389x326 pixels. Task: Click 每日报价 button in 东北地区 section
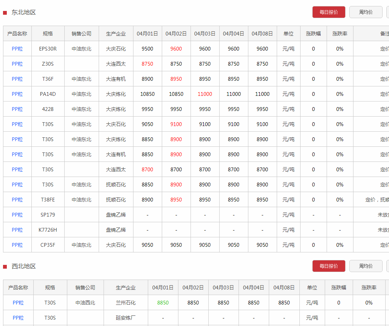point(329,12)
